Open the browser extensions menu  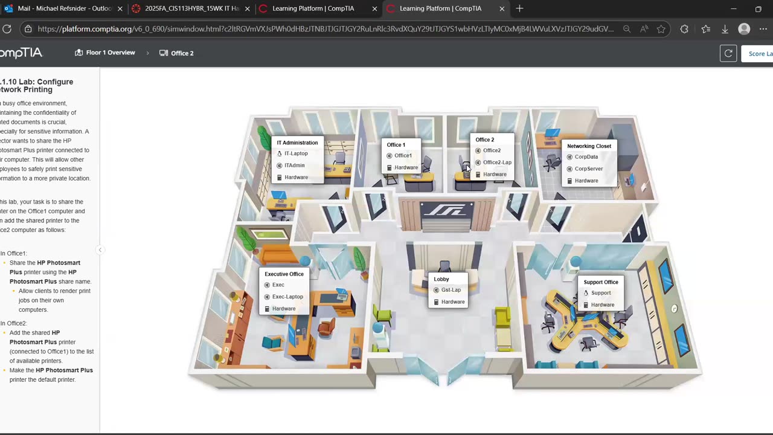tap(684, 29)
